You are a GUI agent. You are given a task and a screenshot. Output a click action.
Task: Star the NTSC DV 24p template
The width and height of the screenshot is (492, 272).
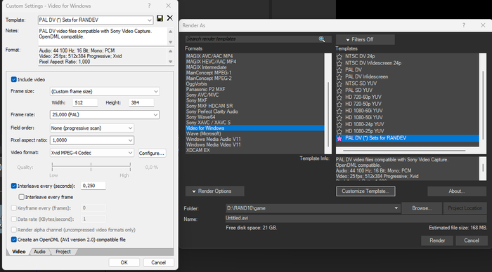click(x=339, y=56)
